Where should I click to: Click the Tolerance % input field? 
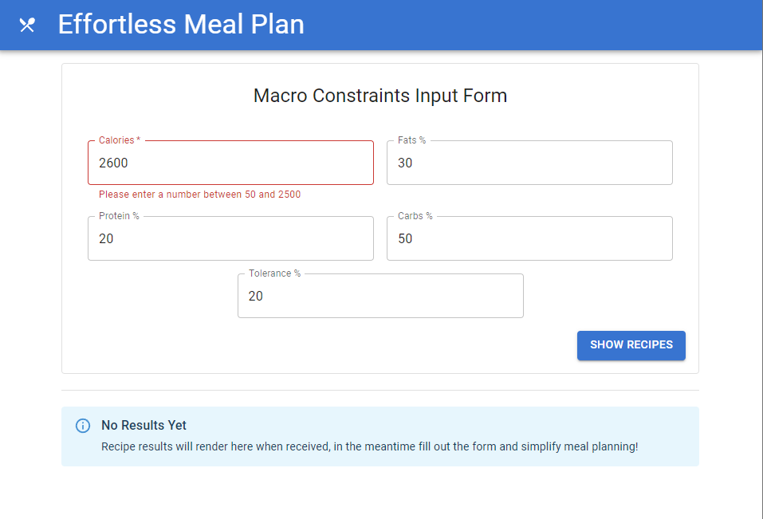tap(380, 297)
